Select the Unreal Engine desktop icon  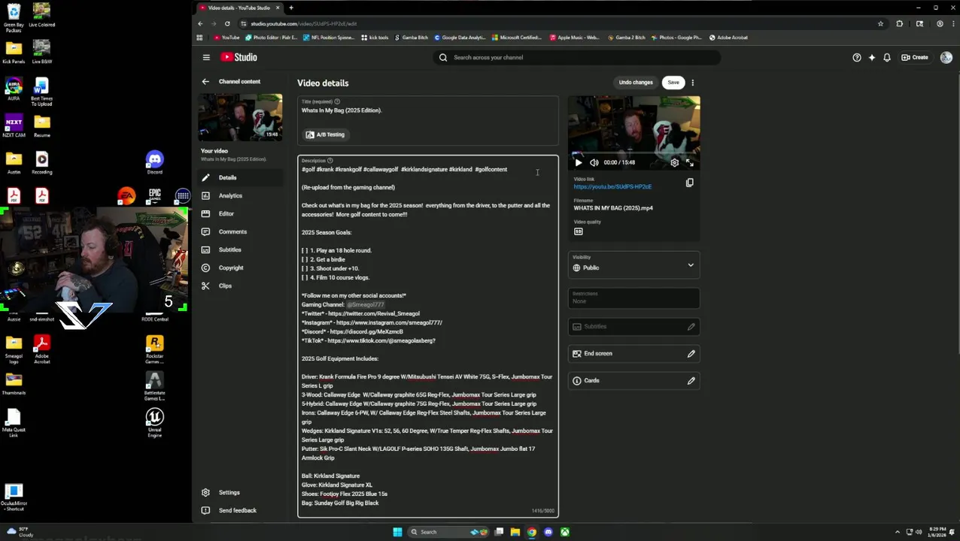[154, 423]
